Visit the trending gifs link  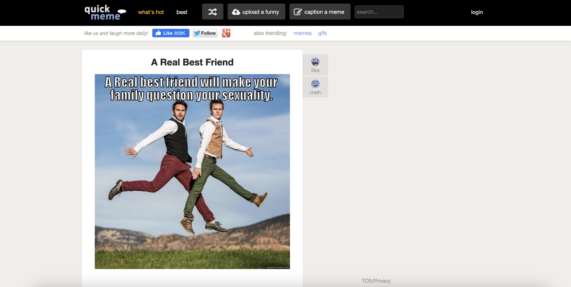323,33
